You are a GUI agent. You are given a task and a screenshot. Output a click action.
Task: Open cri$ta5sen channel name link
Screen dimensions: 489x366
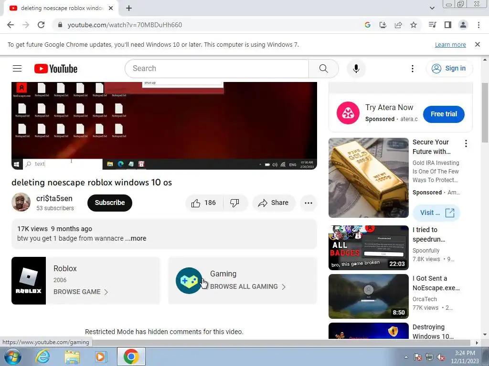click(54, 198)
